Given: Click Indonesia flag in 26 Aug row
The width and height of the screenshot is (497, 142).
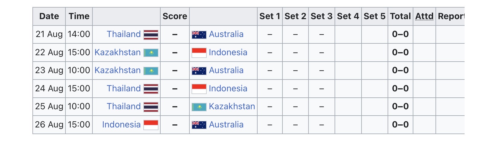Looking at the screenshot, I should tap(151, 125).
